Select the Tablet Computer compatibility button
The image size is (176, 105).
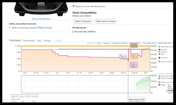tap(83, 21)
